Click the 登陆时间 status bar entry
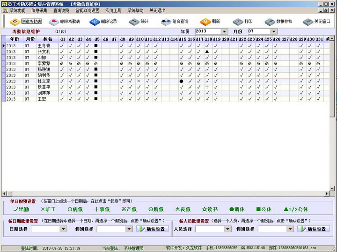The width and height of the screenshot is (337, 252). [51, 248]
